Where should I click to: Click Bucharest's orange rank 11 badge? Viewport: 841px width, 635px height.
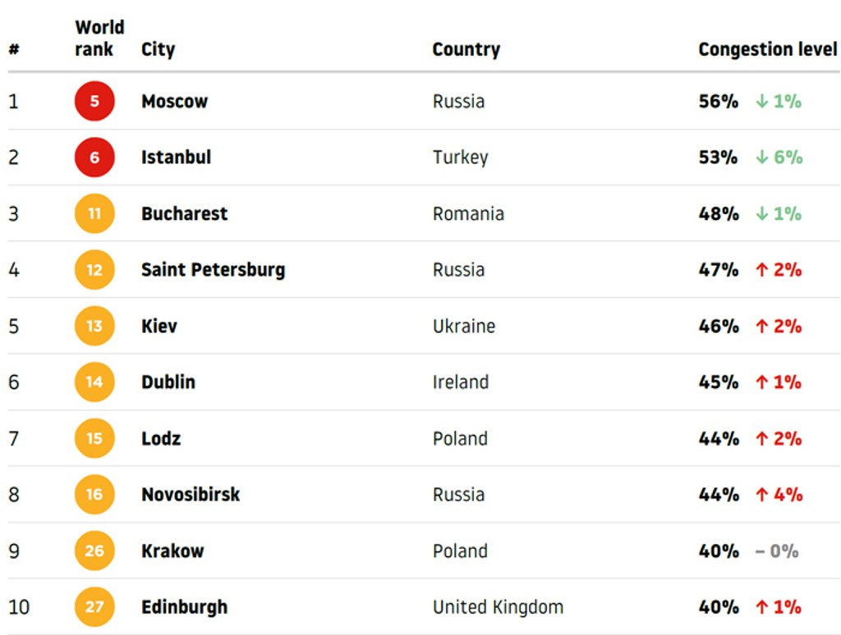pos(94,214)
